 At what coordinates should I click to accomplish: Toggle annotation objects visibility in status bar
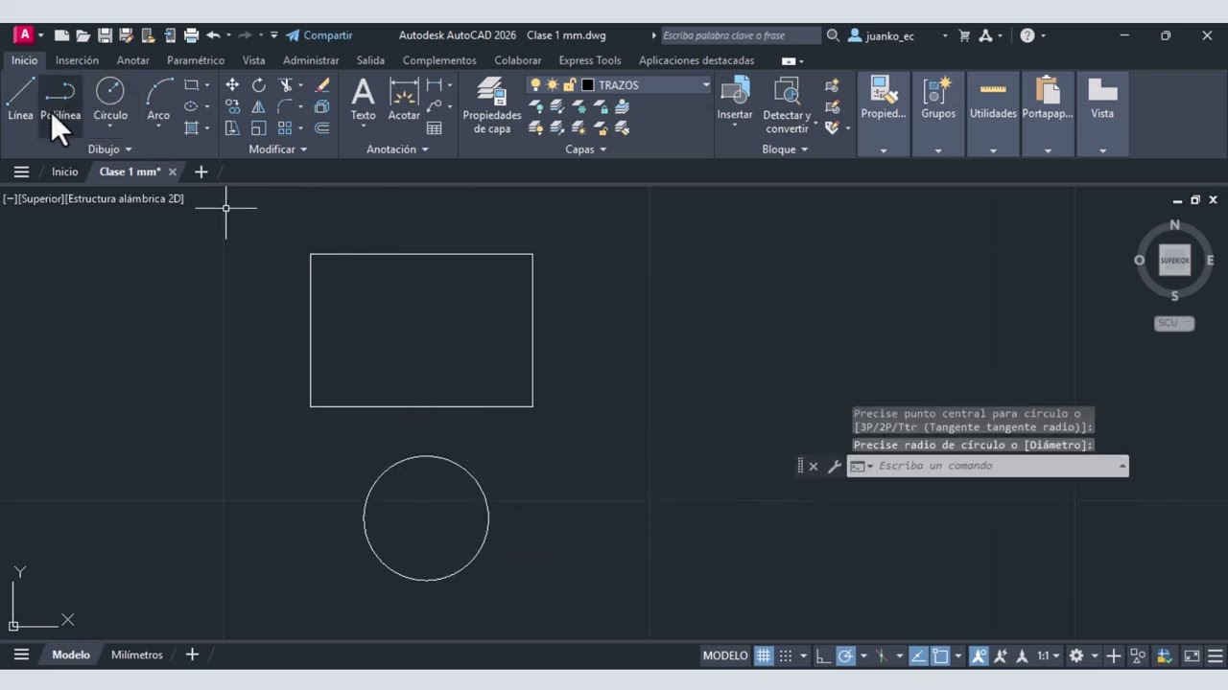(979, 655)
